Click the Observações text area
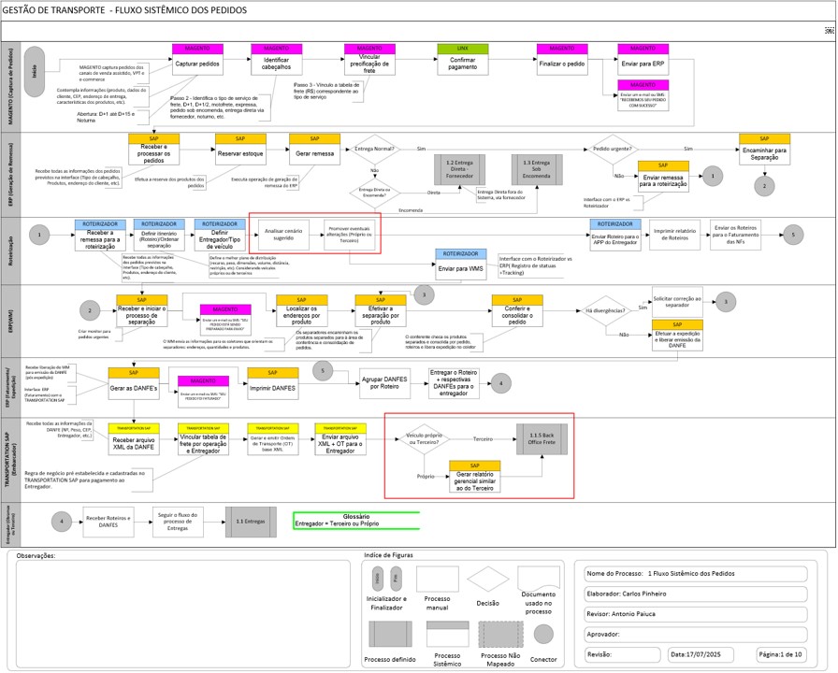Screen dimensions: 838x673 click(x=182, y=614)
